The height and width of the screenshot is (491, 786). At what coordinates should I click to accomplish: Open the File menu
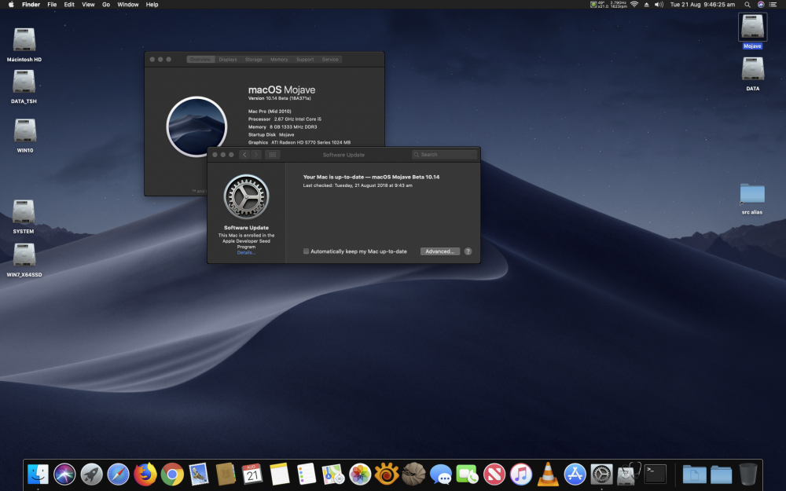pyautogui.click(x=52, y=5)
